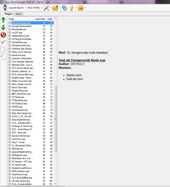Screen dimensions: 170x187
Task: Uncheck SexLab Dangerously plugin checkbox
Action: (9, 23)
